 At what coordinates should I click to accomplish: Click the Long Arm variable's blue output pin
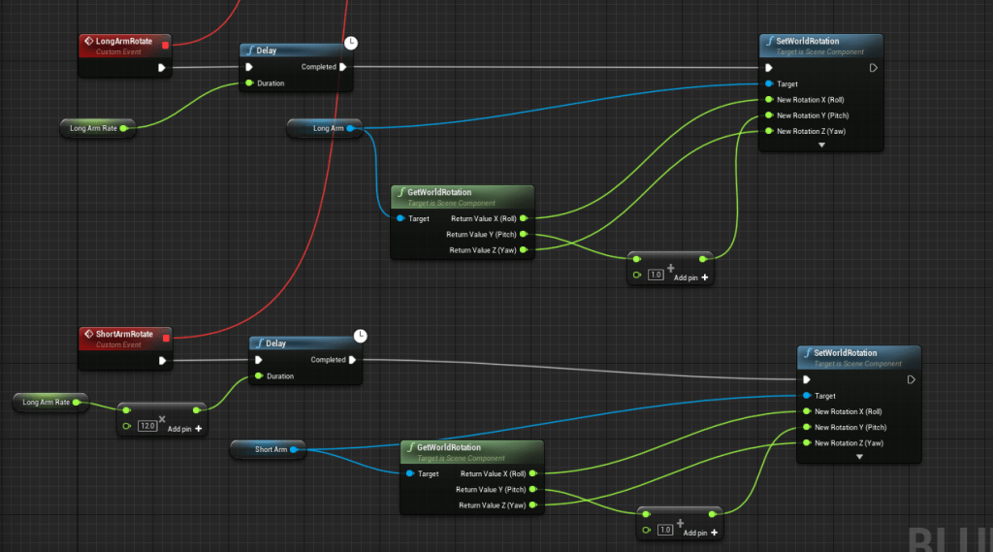350,128
